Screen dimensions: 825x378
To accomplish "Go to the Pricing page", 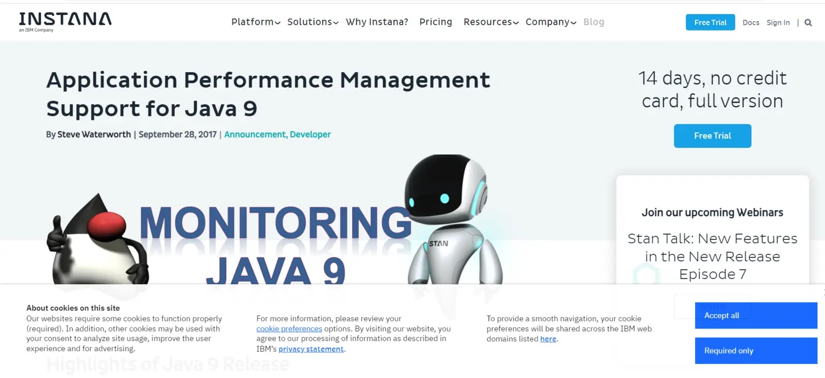I will (436, 22).
